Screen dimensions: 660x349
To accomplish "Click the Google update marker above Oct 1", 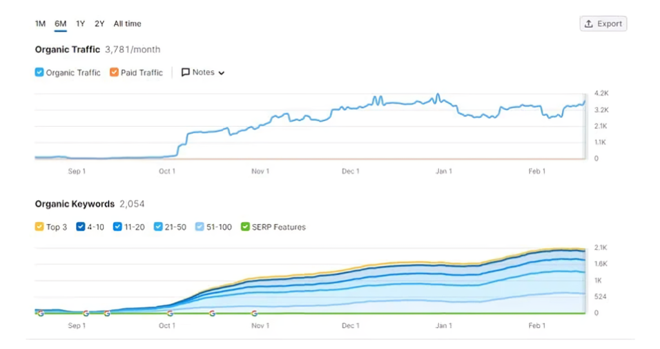I will [x=170, y=313].
